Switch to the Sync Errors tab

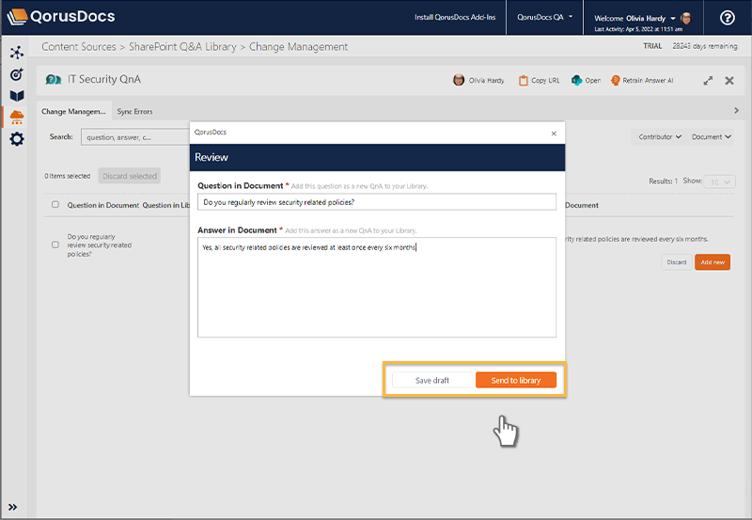(134, 112)
